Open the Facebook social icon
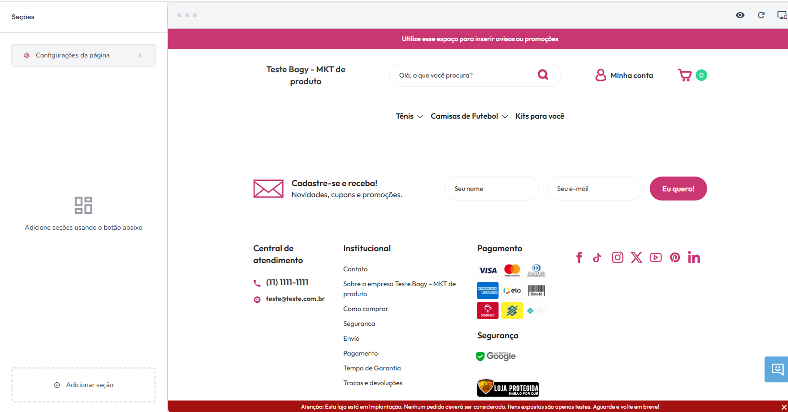Screen dimensions: 788x412 579,257
